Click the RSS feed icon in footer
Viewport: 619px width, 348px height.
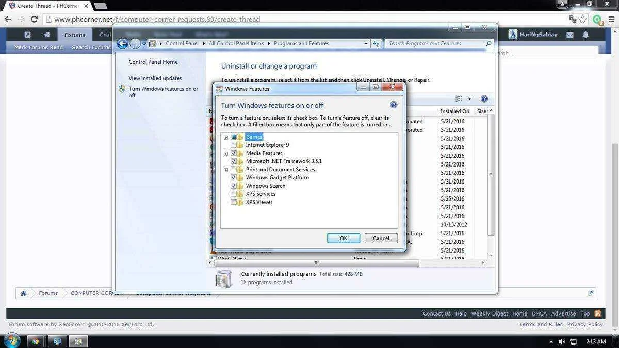597,313
